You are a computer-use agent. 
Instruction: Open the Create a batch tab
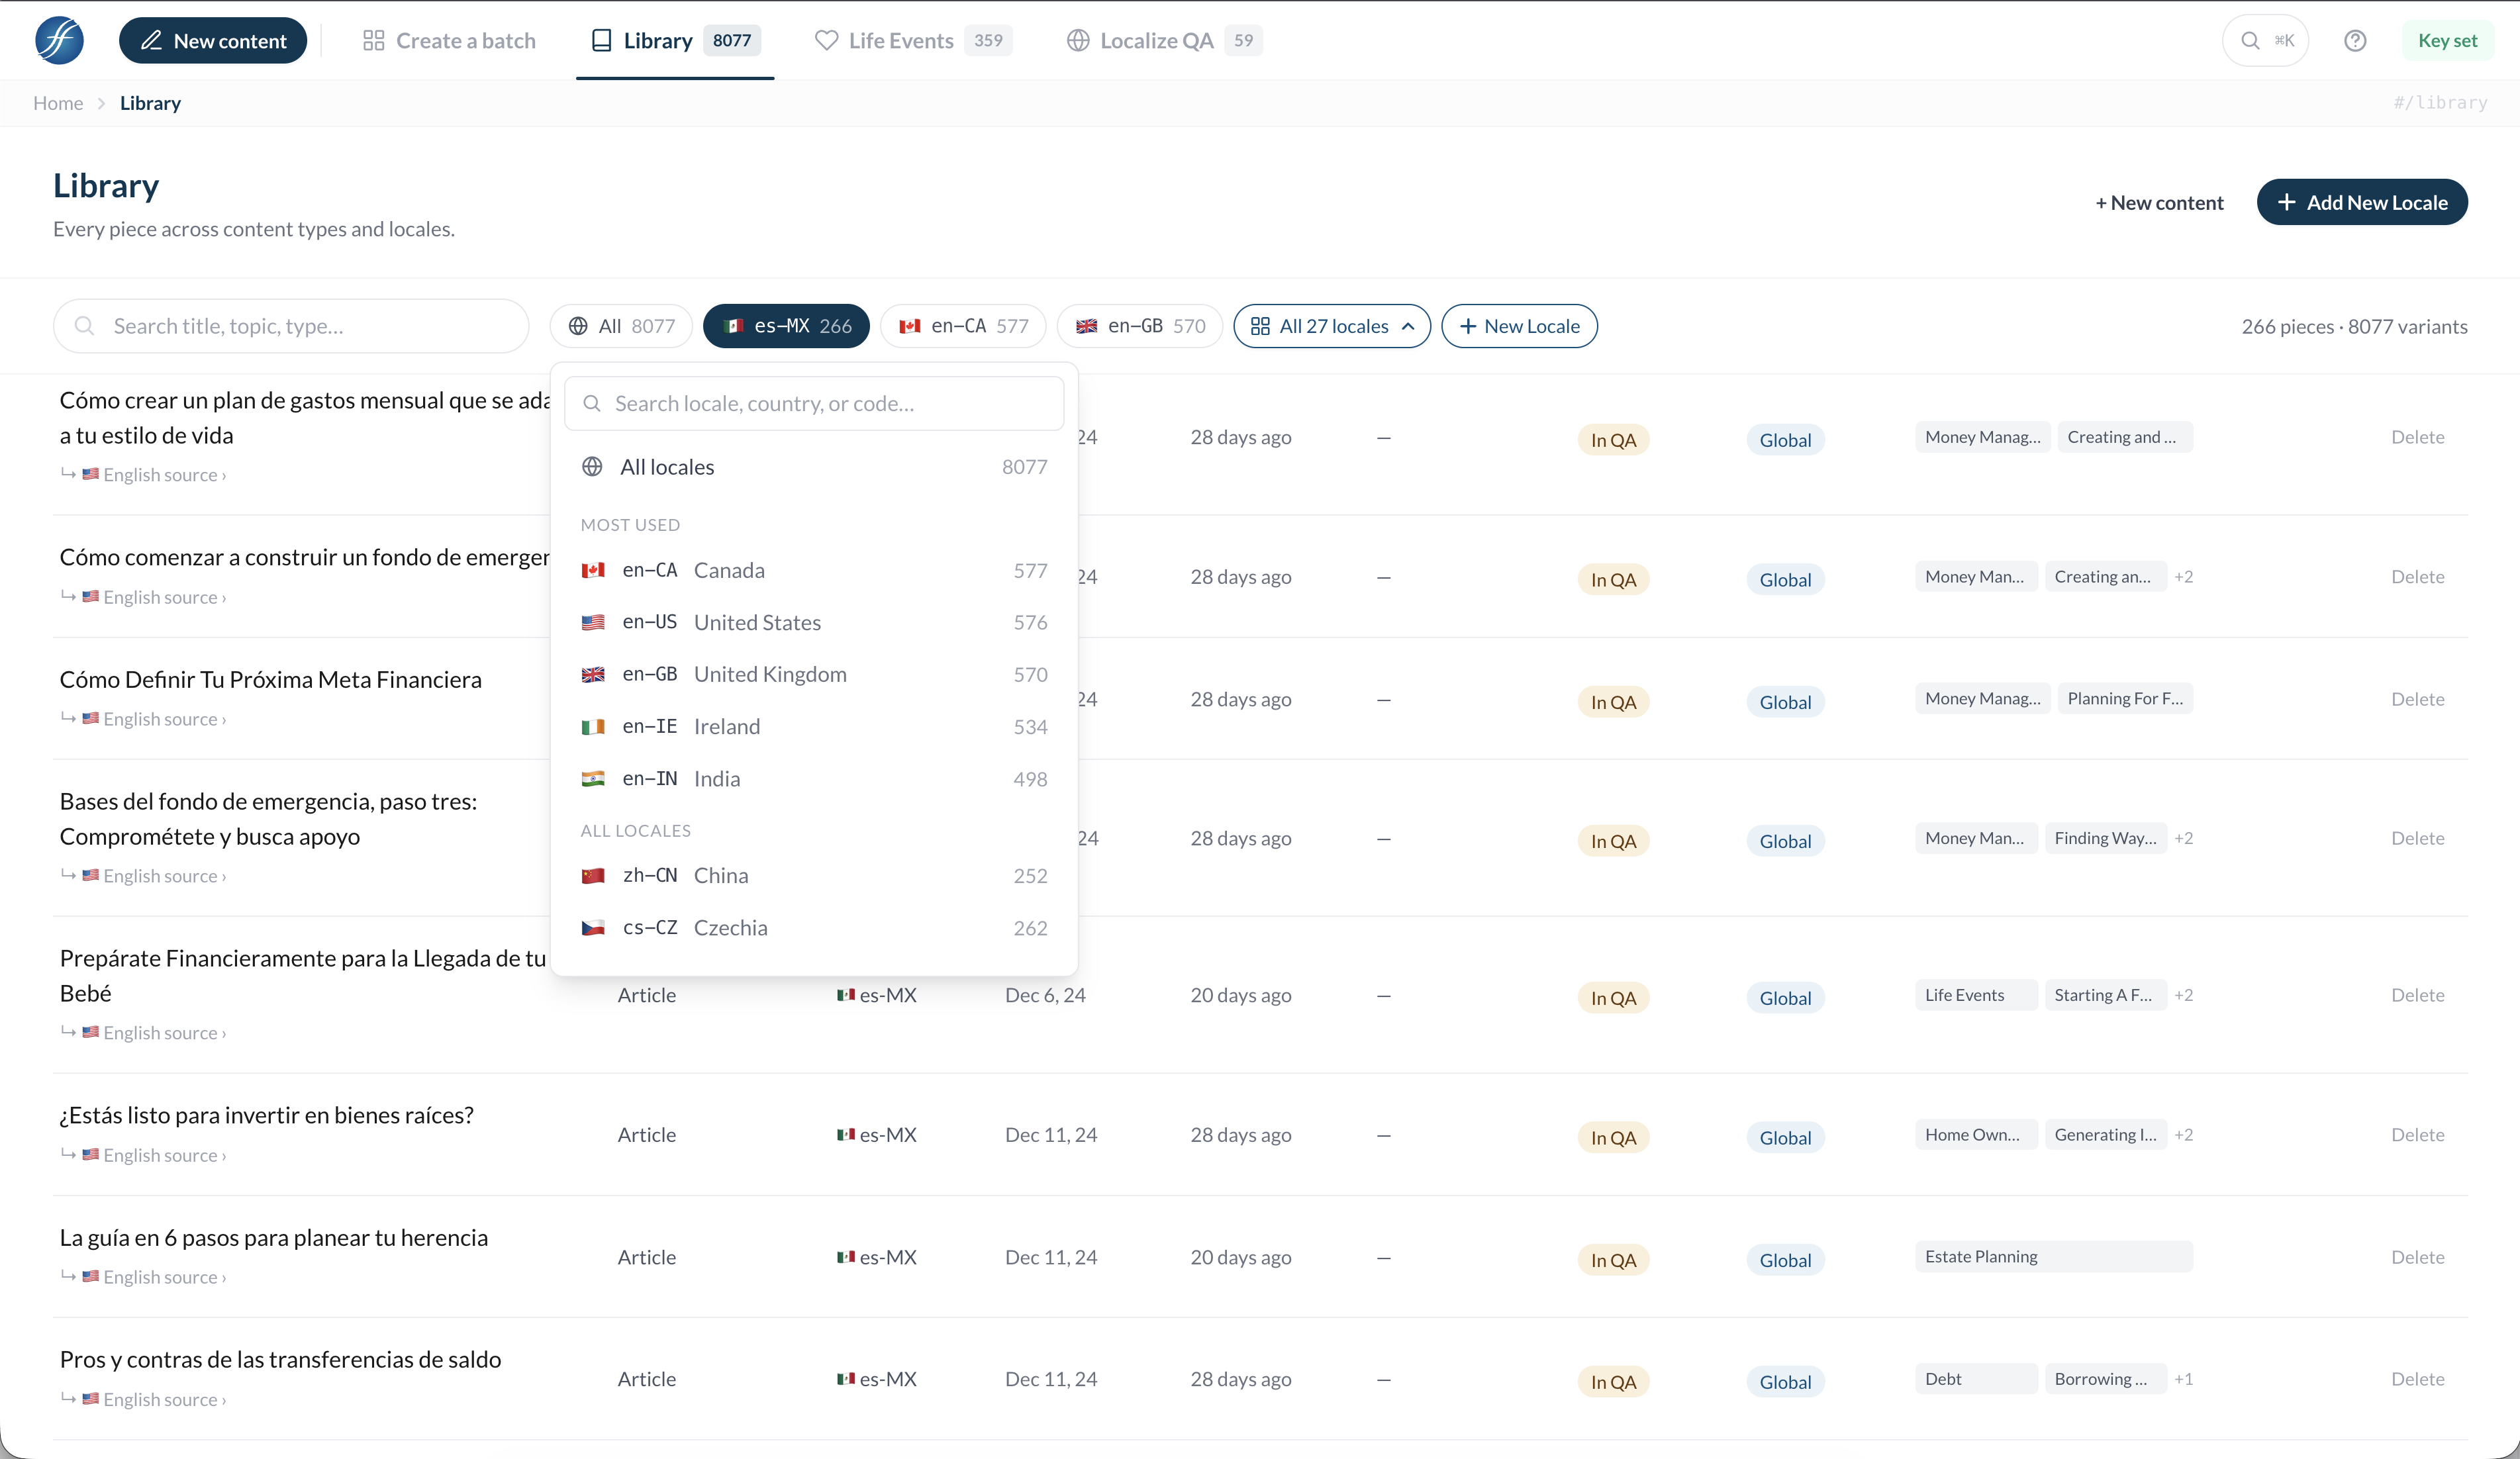(x=449, y=40)
